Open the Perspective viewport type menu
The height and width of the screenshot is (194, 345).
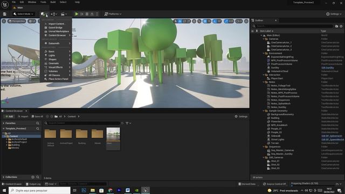tap(17, 21)
